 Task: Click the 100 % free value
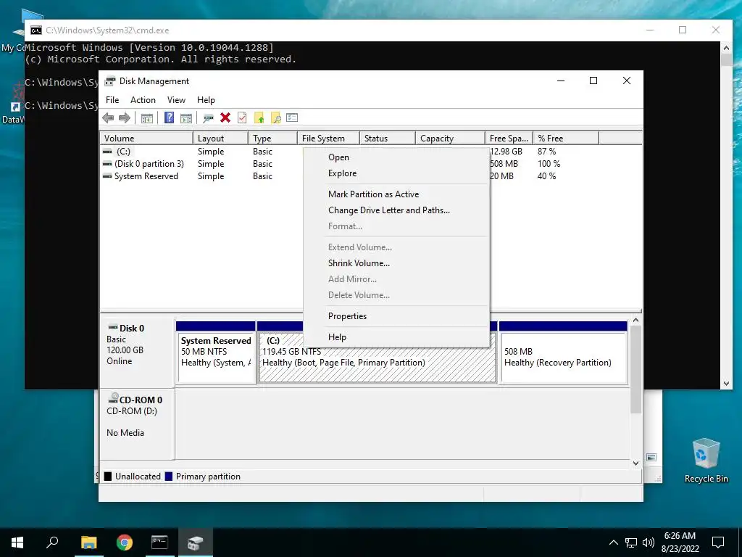(549, 164)
